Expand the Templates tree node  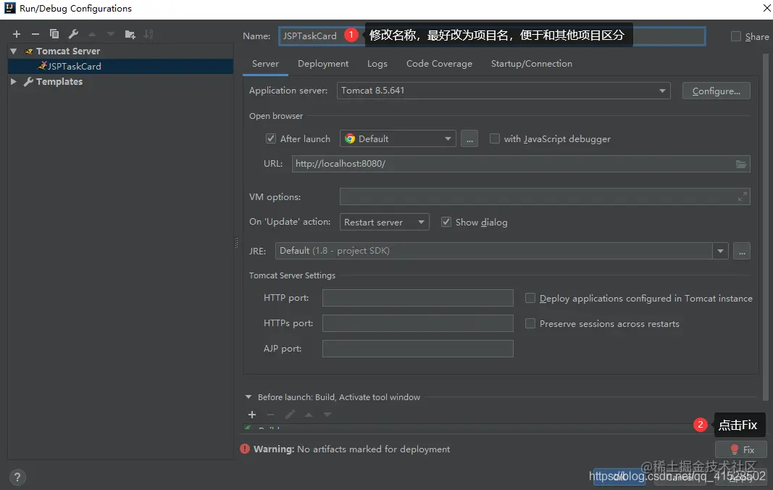coord(14,81)
